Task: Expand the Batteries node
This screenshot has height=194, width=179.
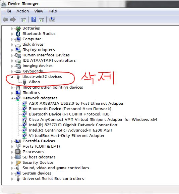Action: pos(12,29)
